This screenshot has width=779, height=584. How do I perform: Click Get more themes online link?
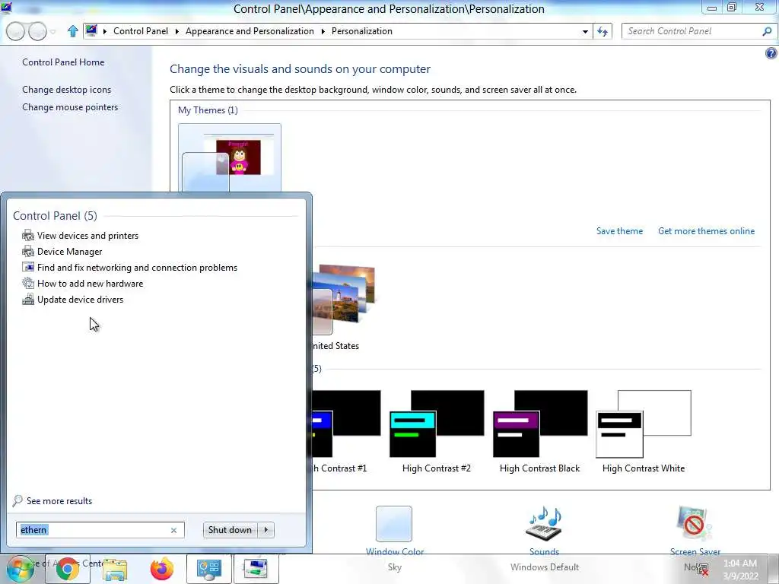click(706, 231)
